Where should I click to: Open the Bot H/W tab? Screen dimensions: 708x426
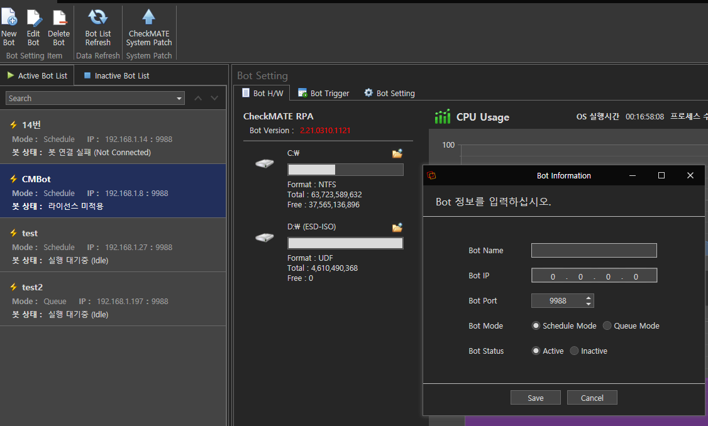point(263,94)
